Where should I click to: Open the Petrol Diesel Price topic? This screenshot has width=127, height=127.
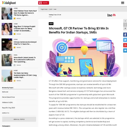point(8,97)
